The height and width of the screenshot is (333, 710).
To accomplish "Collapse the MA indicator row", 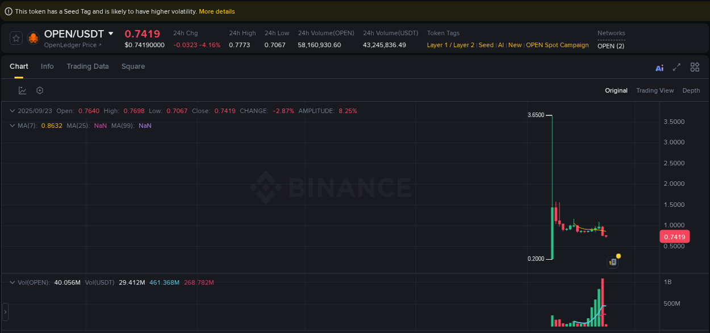I will pyautogui.click(x=12, y=125).
